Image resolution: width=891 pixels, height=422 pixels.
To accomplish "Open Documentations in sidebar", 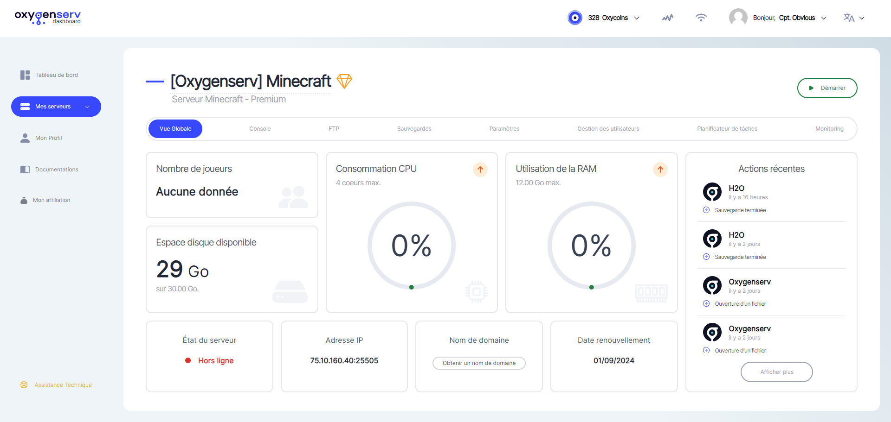I will pyautogui.click(x=57, y=170).
